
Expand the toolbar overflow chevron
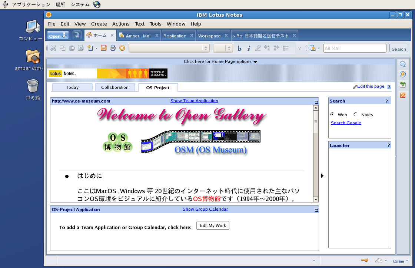[x=299, y=48]
